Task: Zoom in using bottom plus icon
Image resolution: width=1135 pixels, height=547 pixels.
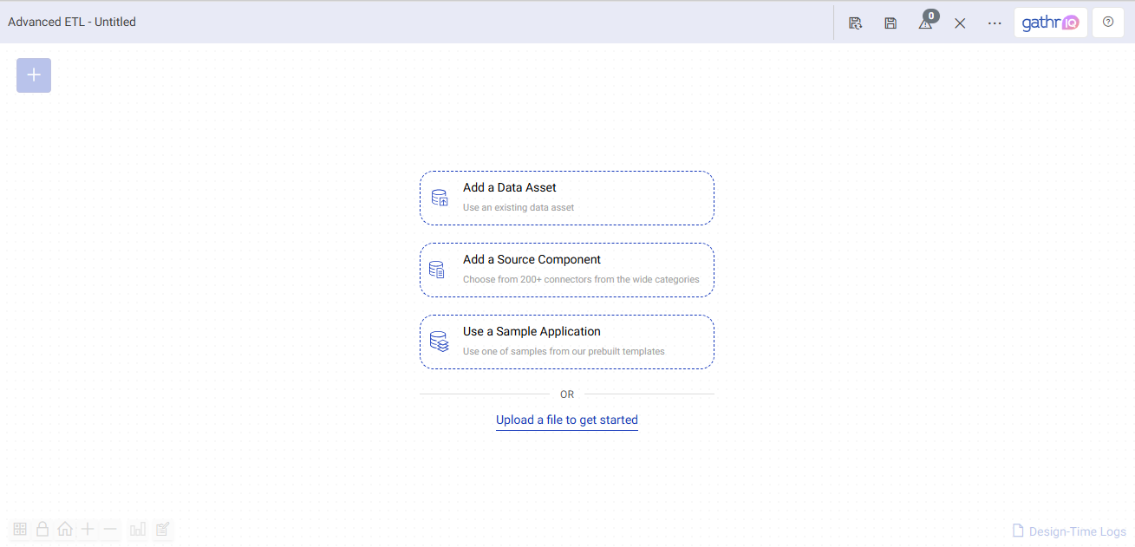Action: (x=88, y=529)
